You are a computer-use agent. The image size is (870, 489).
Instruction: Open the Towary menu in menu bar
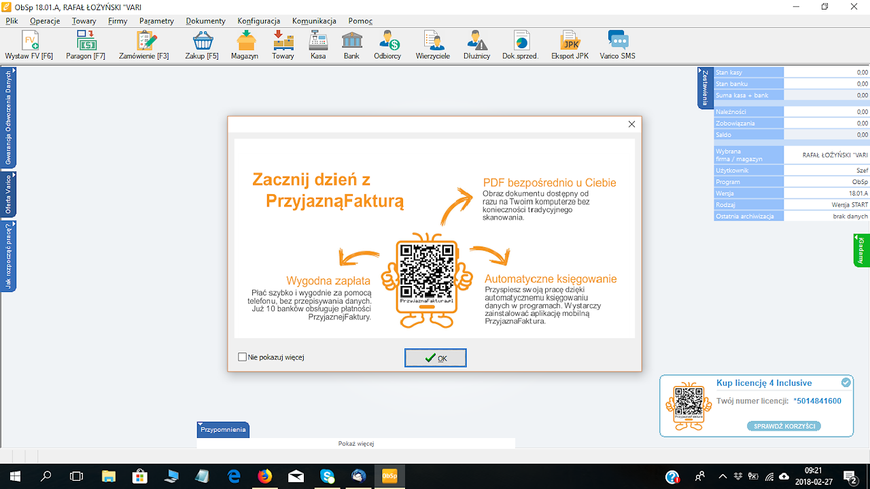(84, 21)
